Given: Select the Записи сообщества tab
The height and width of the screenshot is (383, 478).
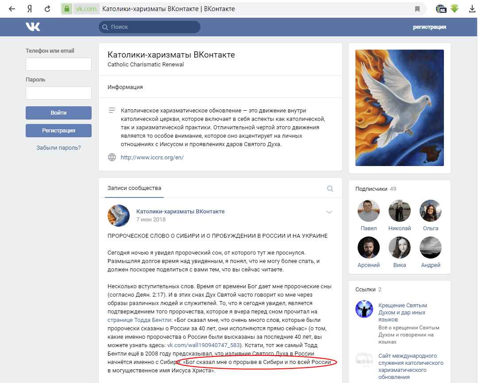Looking at the screenshot, I should click(134, 188).
